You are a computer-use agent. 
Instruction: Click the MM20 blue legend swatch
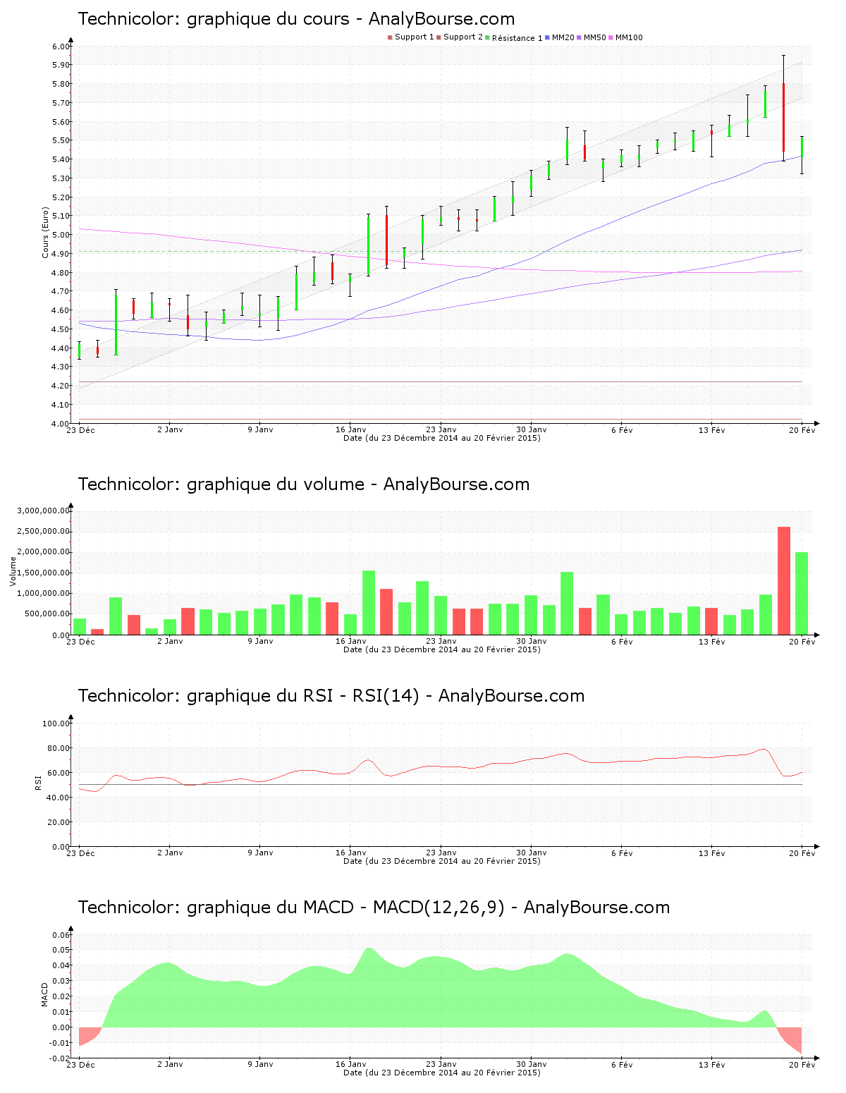point(547,37)
